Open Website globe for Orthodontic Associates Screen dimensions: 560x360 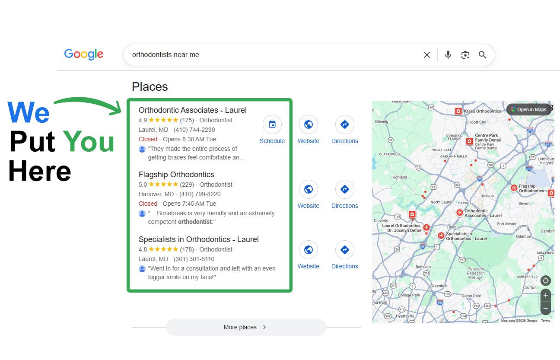[309, 124]
